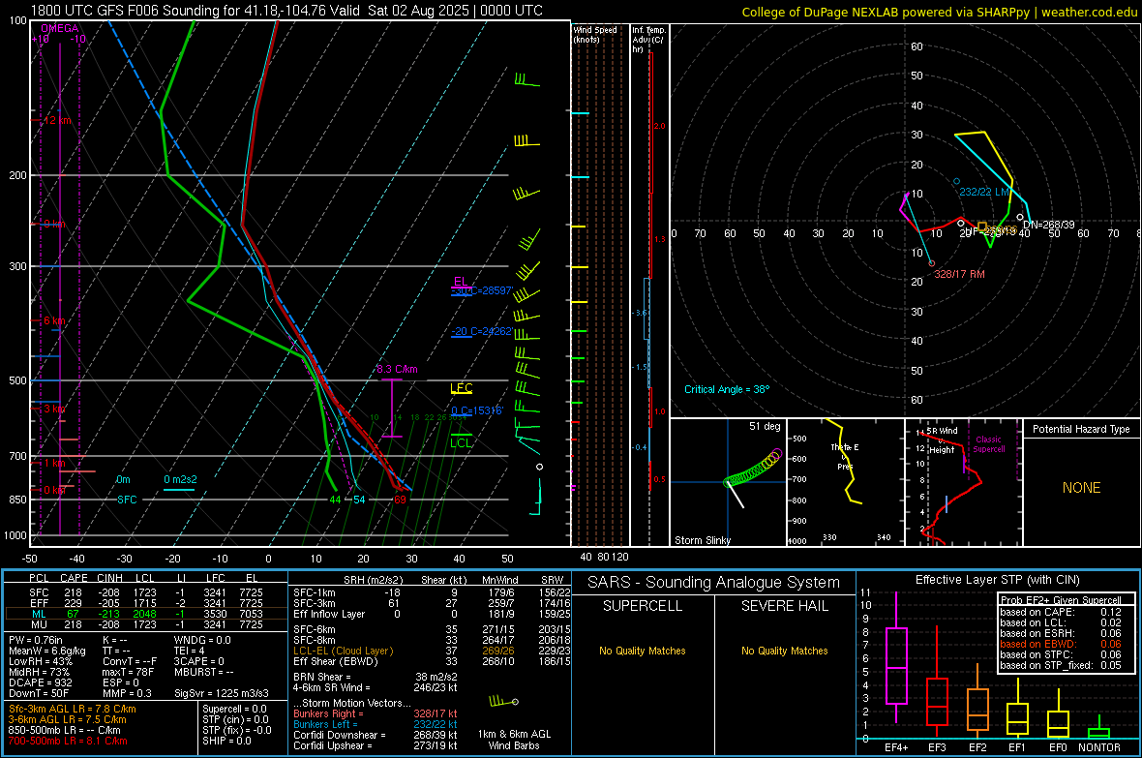The image size is (1142, 758).
Task: Click No Quality Matches under SEVERE HAIL
Action: click(x=784, y=651)
